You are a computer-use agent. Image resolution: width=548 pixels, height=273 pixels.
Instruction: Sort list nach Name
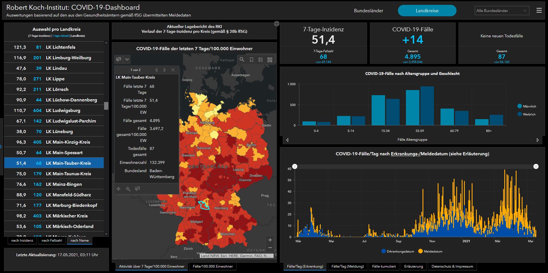tap(79, 241)
